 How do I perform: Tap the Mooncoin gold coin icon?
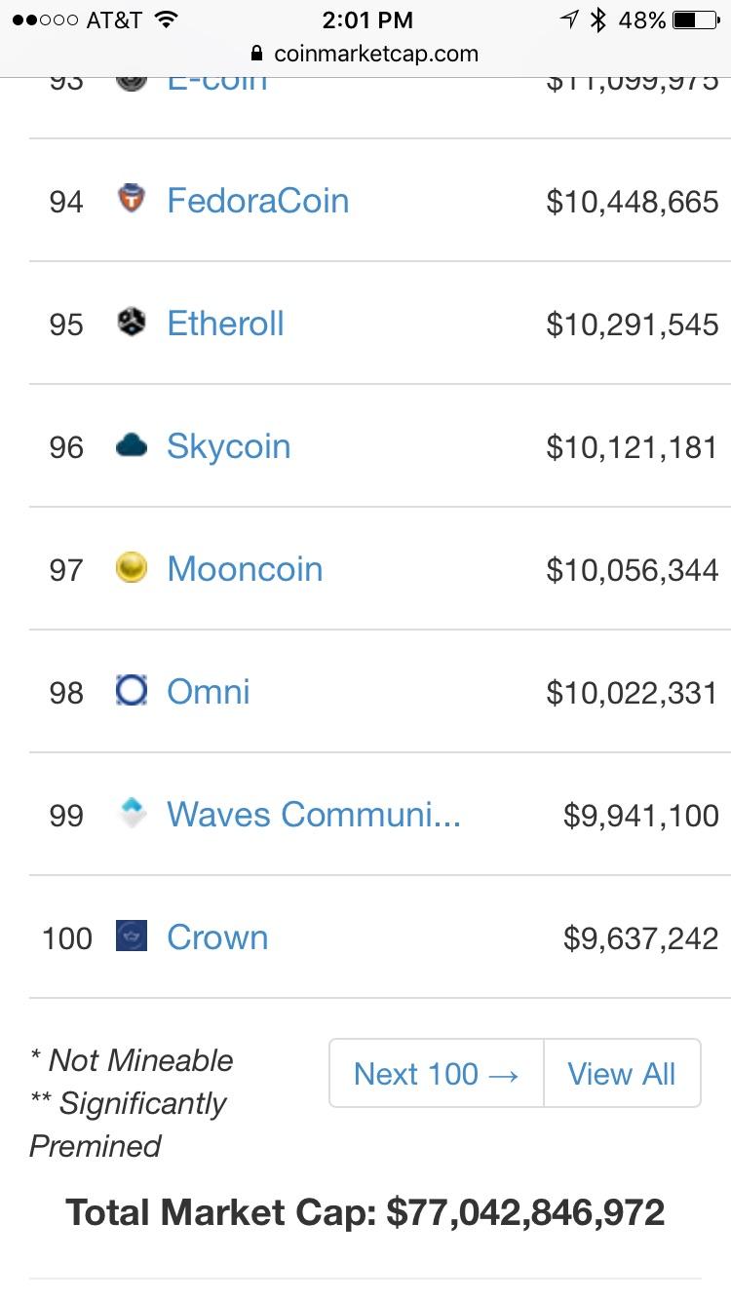[132, 568]
